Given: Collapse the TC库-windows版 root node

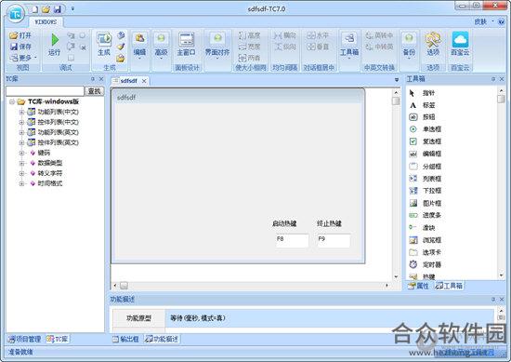Looking at the screenshot, I should (x=12, y=101).
